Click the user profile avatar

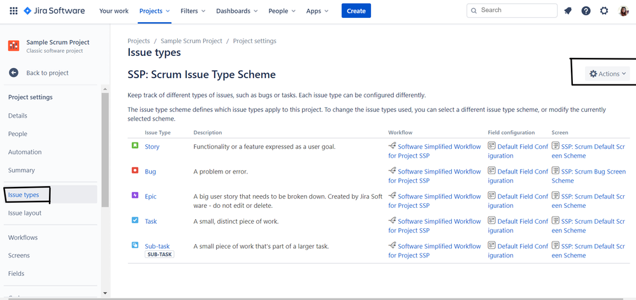(x=624, y=11)
